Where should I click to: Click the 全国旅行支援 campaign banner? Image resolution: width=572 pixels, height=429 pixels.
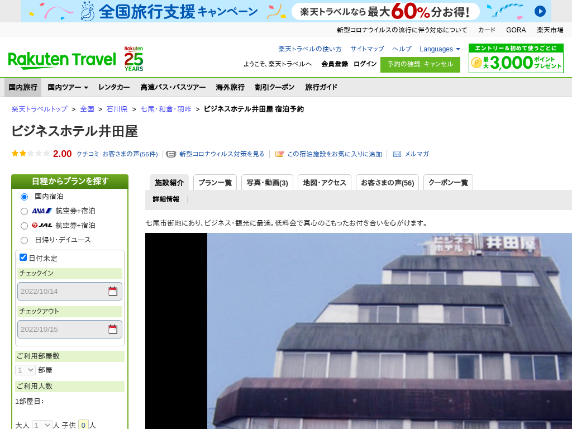pos(285,11)
